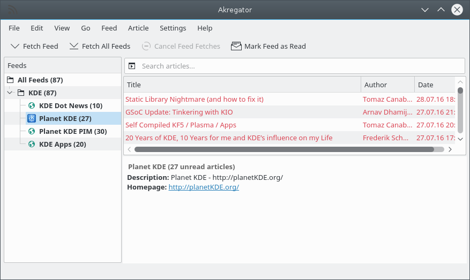Sort articles by Author column header

pos(387,85)
